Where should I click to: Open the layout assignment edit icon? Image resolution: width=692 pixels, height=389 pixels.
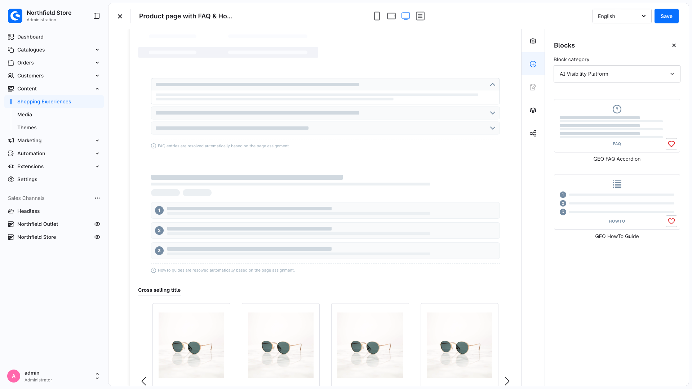pos(533,87)
